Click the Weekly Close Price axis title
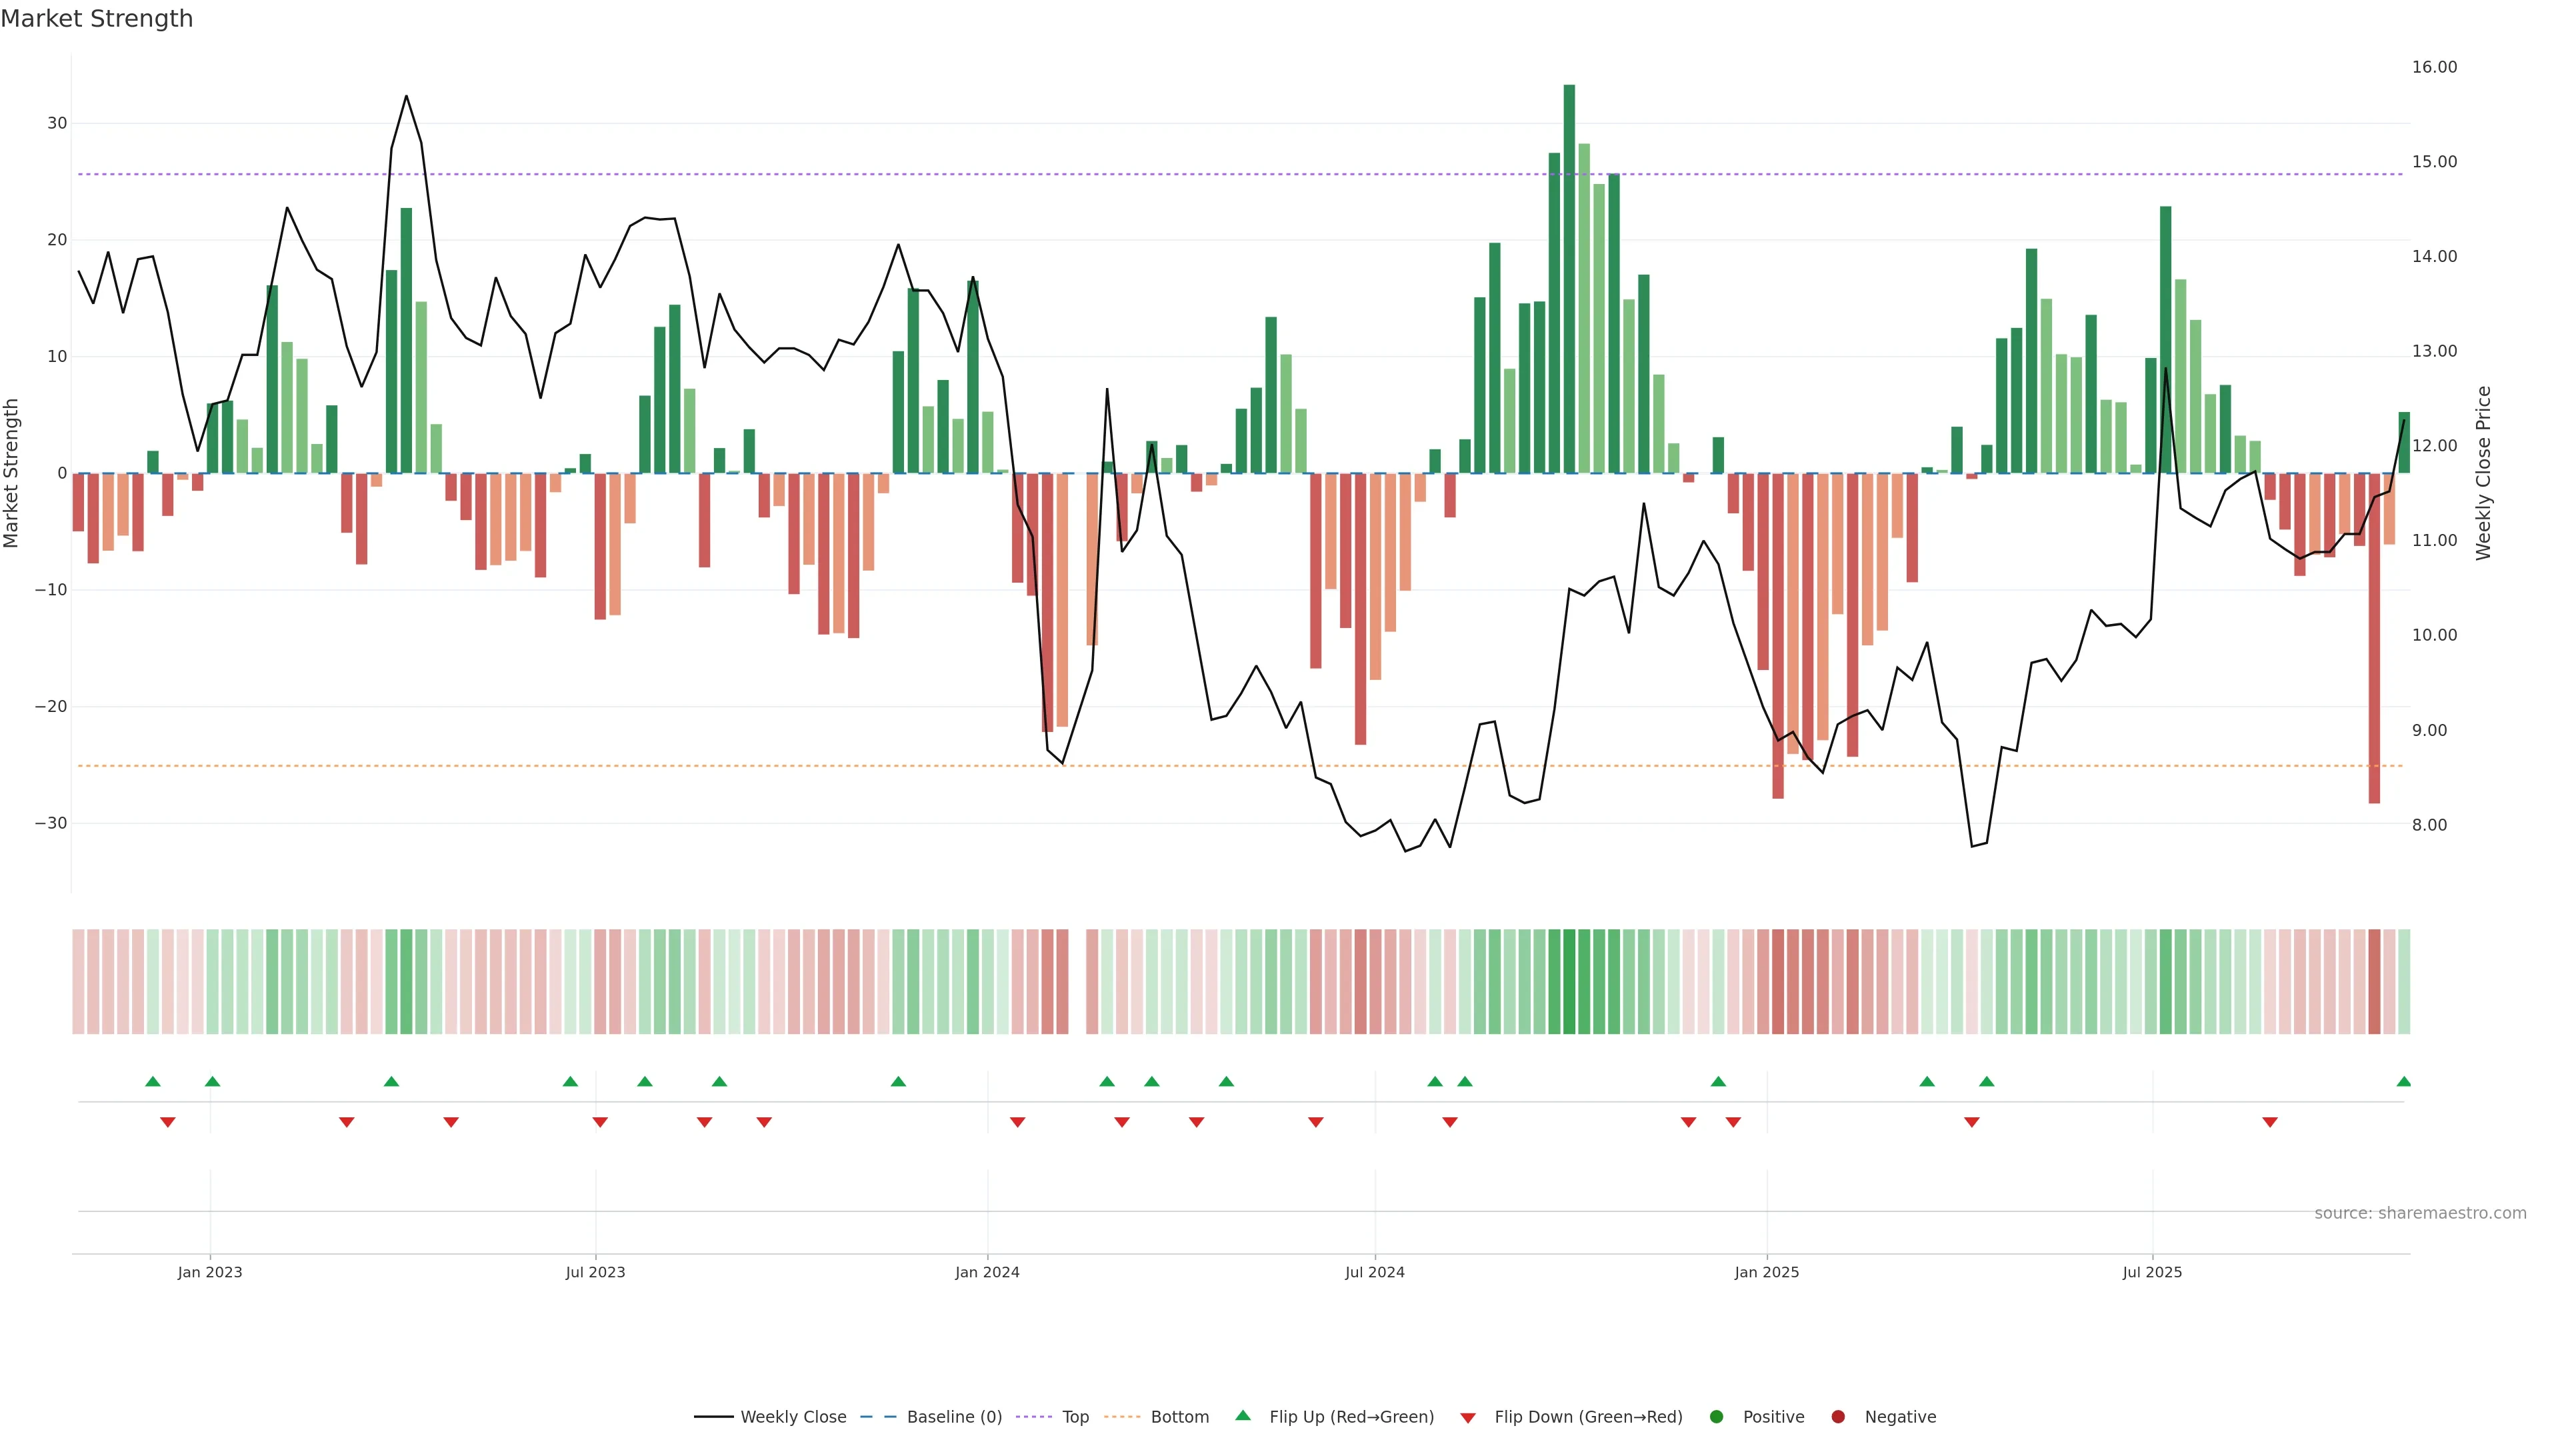Image resolution: width=2560 pixels, height=1440 pixels. 2483,473
